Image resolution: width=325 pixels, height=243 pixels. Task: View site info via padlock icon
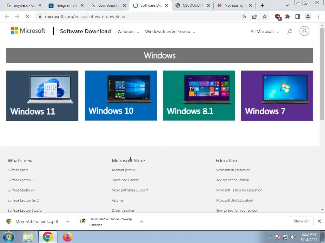(x=40, y=16)
